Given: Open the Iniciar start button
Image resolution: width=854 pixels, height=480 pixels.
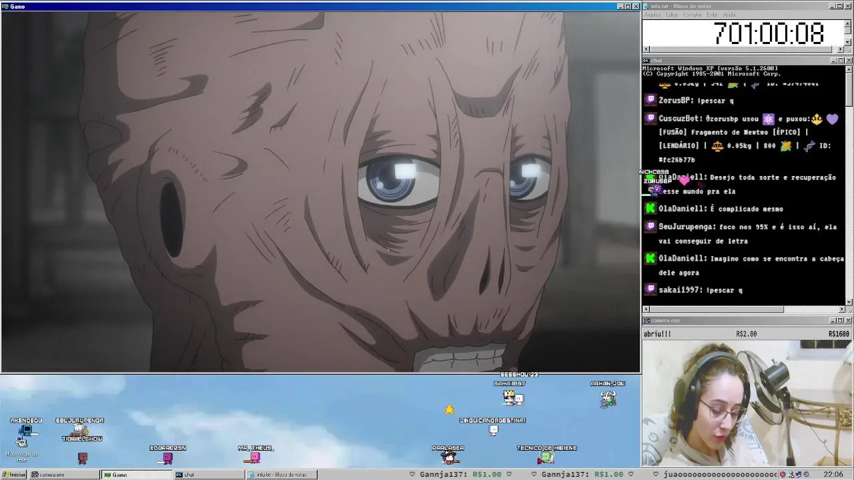Looking at the screenshot, I should point(13,475).
